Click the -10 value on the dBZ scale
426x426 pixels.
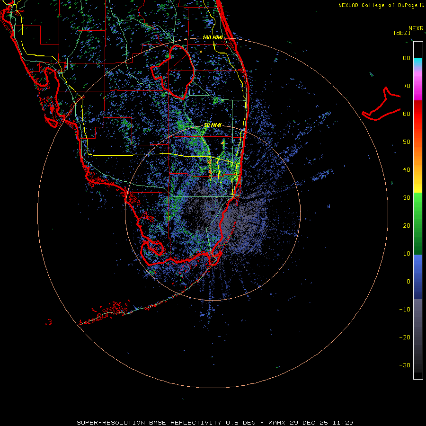click(x=405, y=310)
